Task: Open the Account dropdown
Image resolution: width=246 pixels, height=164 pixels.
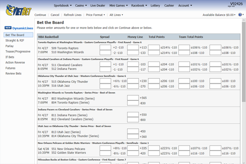Action: [x=185, y=5]
